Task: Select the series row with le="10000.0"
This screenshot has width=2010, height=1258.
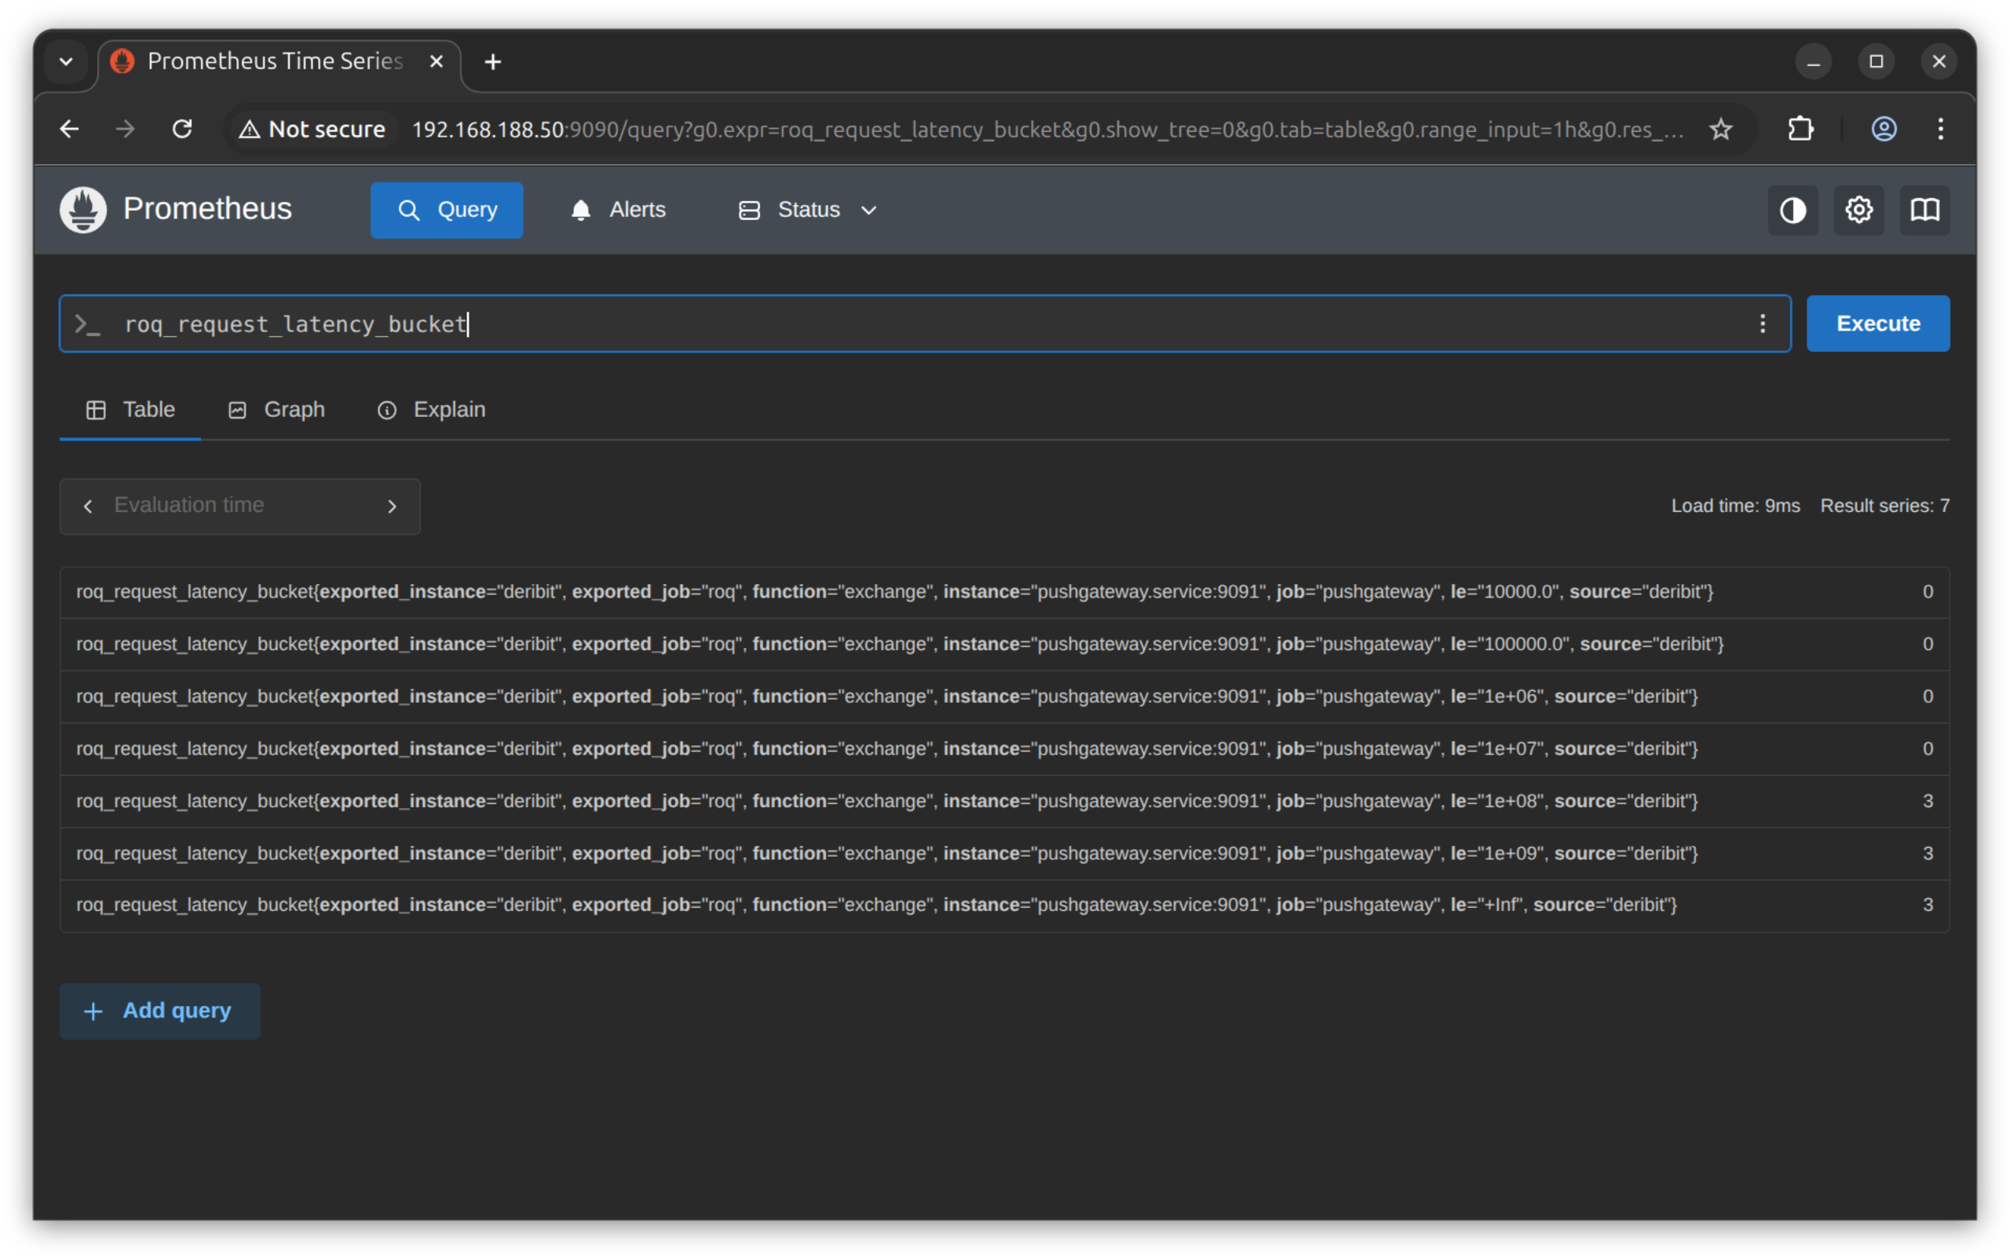Action: click(1004, 592)
